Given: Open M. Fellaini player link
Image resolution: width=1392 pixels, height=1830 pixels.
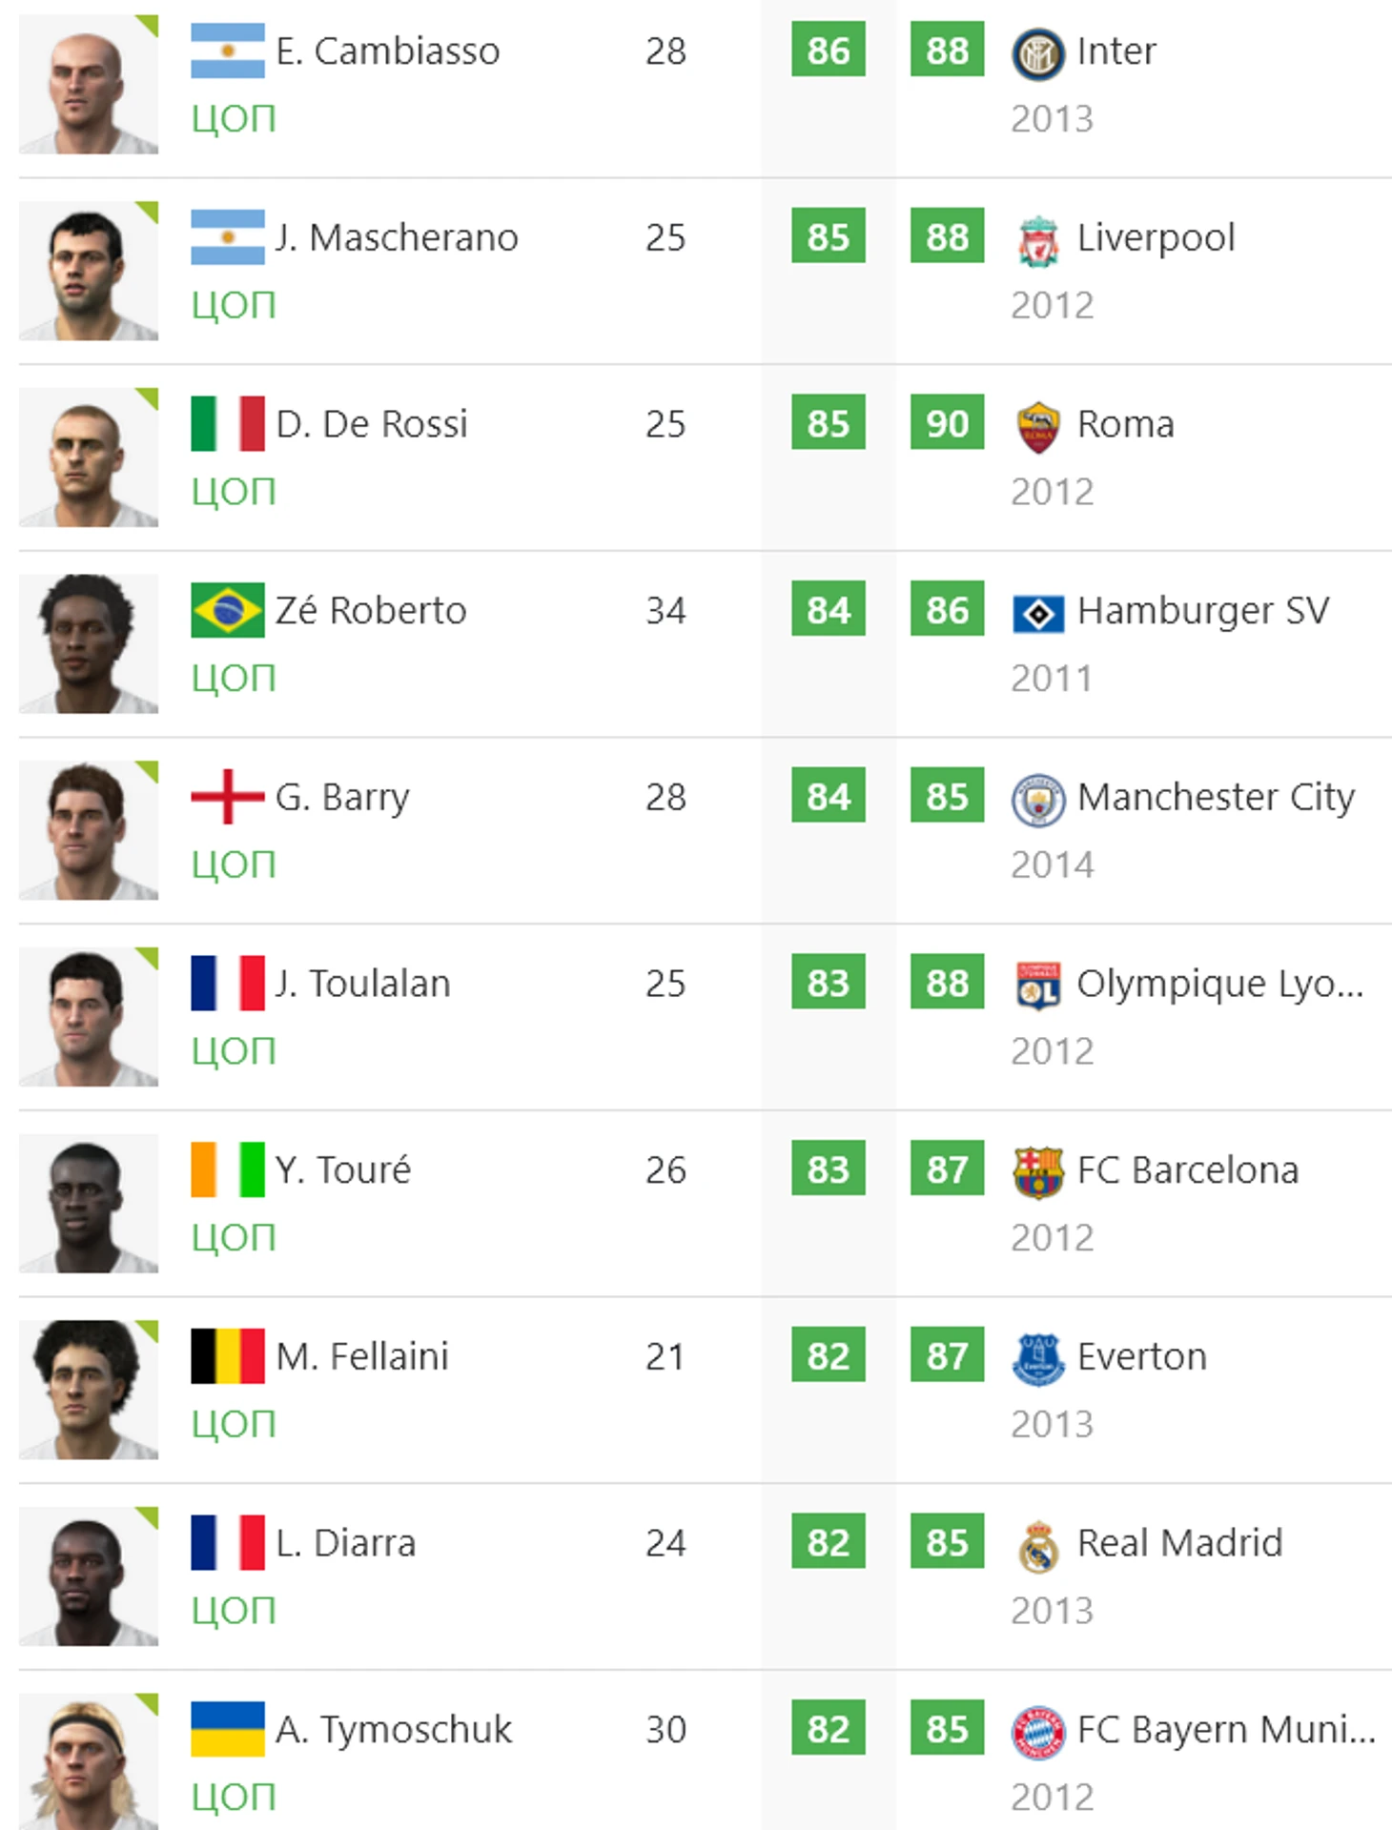Looking at the screenshot, I should (x=362, y=1356).
